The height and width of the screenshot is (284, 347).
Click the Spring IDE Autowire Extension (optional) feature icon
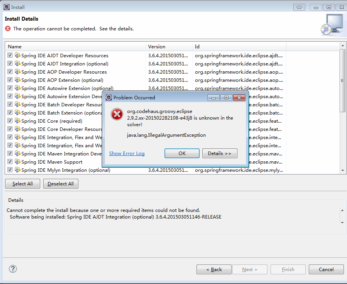coord(18,88)
